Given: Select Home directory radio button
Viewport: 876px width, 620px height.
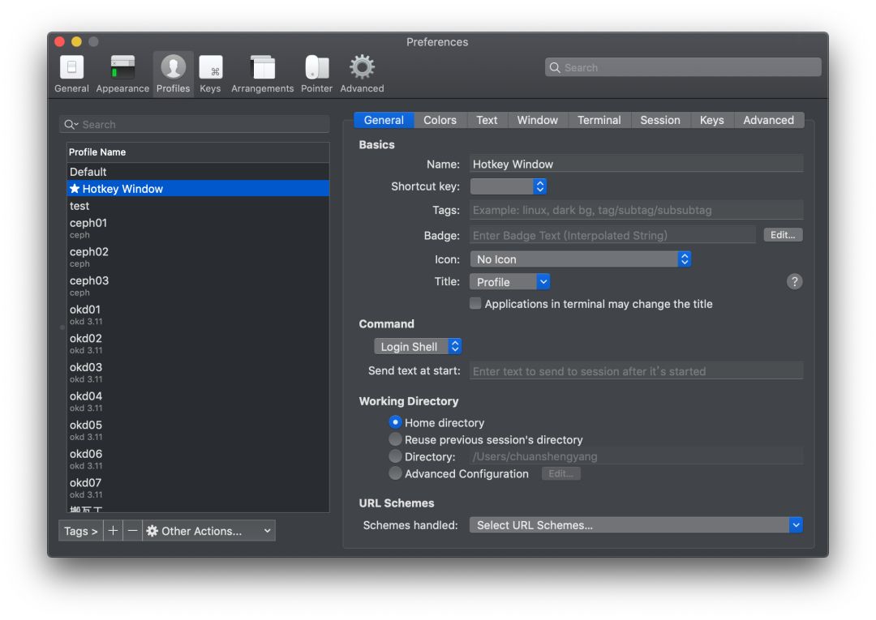Looking at the screenshot, I should tap(395, 422).
